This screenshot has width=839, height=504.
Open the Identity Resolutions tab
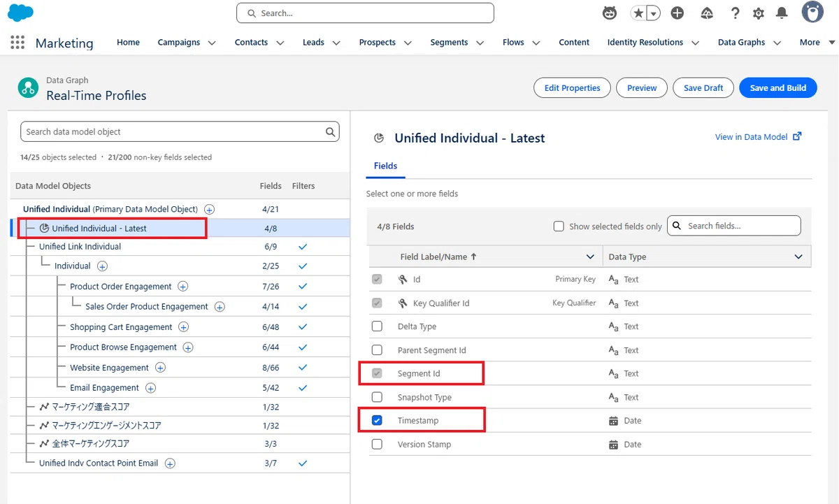[x=645, y=42]
